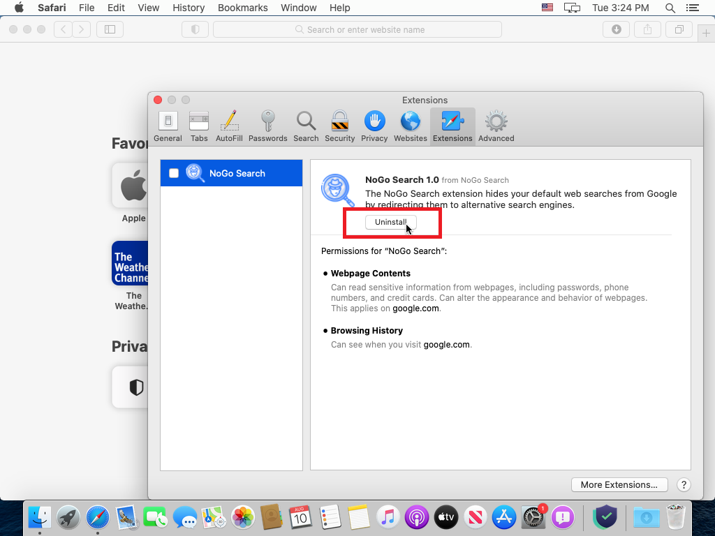Open App Store from the Dock
This screenshot has height=536, width=715.
coord(504,517)
